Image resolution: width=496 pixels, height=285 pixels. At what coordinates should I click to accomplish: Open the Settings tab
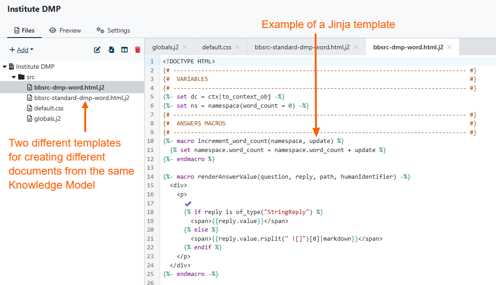113,30
